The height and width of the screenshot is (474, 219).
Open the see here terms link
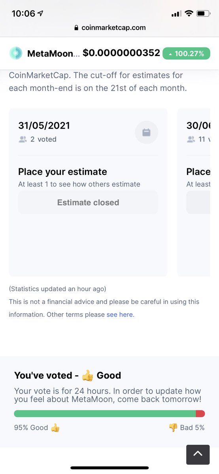coord(121,315)
